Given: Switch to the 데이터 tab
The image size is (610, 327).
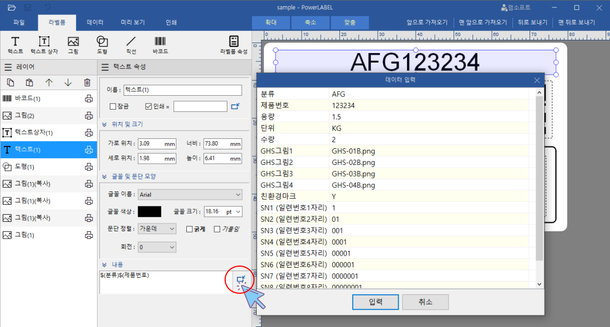Looking at the screenshot, I should [x=94, y=22].
